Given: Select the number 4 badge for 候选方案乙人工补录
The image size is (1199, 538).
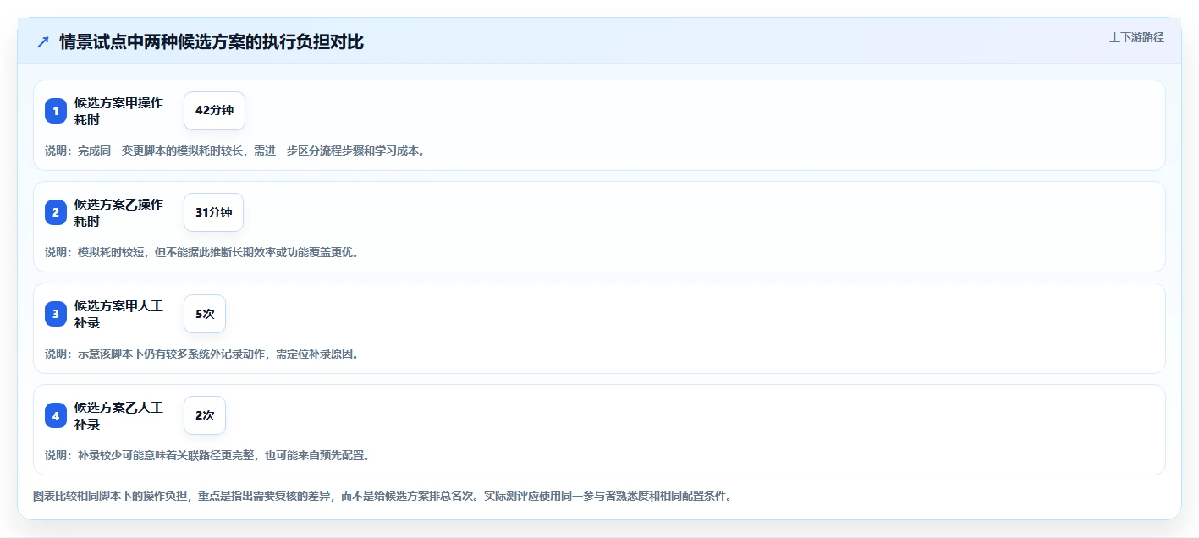Looking at the screenshot, I should pyautogui.click(x=56, y=415).
